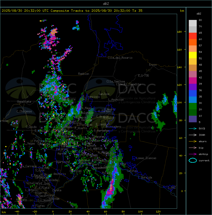Select the bright yellow 51–54 dBZ swatch

(x=193, y=55)
